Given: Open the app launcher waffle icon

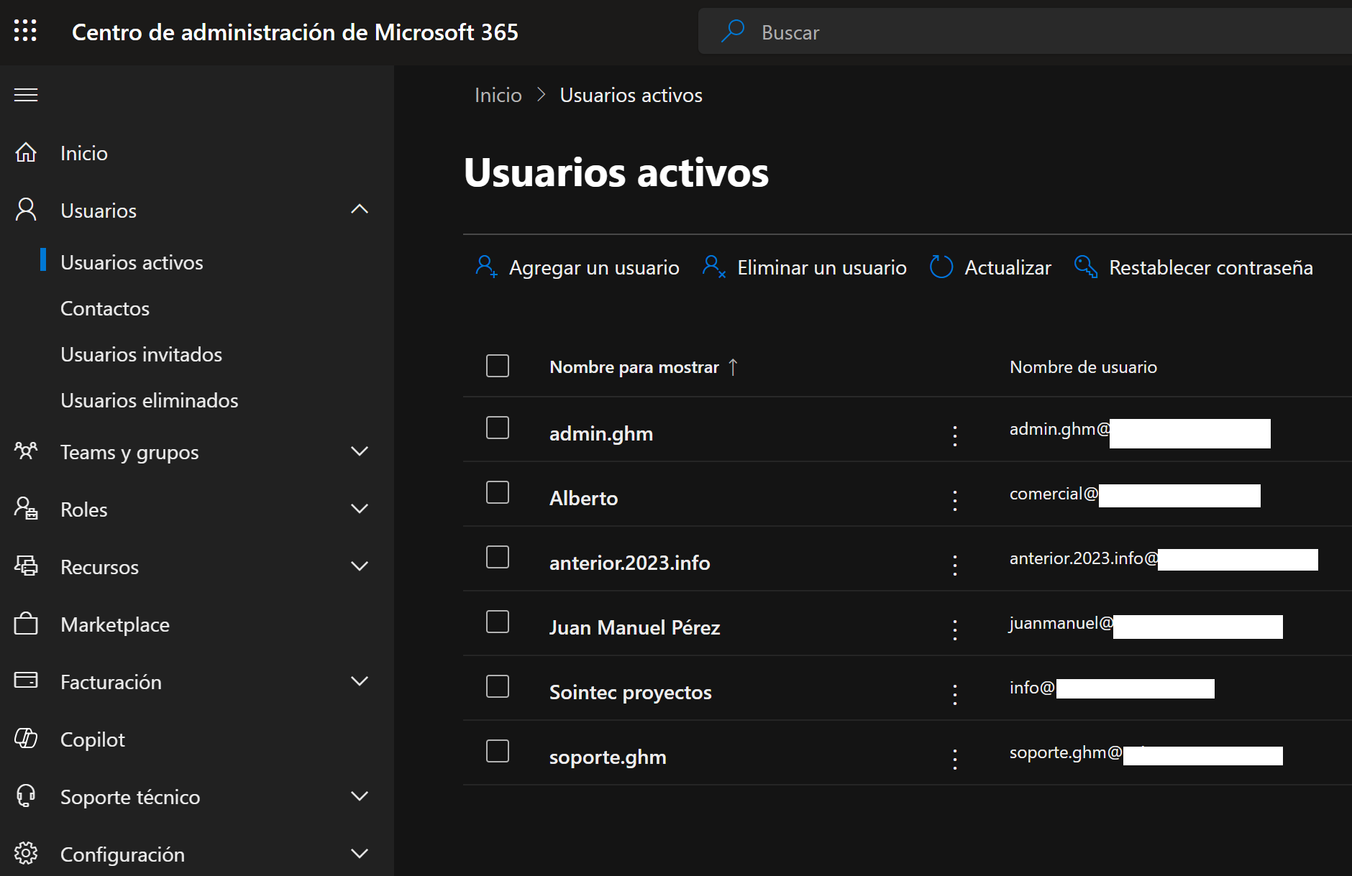Looking at the screenshot, I should pos(25,31).
